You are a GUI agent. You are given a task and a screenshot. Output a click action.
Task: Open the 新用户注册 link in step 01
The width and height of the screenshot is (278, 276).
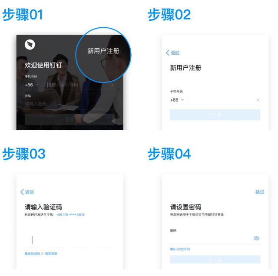[103, 51]
